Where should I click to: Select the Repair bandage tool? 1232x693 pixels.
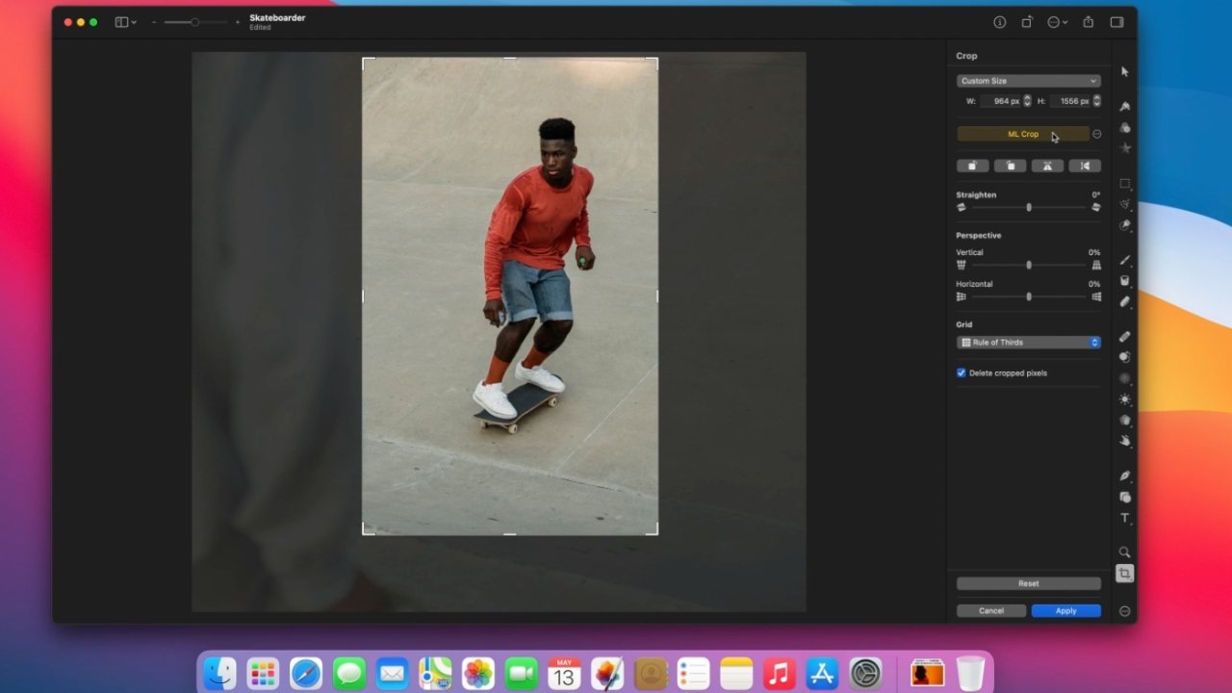(1124, 336)
